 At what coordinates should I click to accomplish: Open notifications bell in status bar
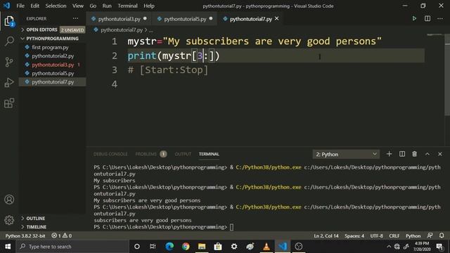click(442, 235)
